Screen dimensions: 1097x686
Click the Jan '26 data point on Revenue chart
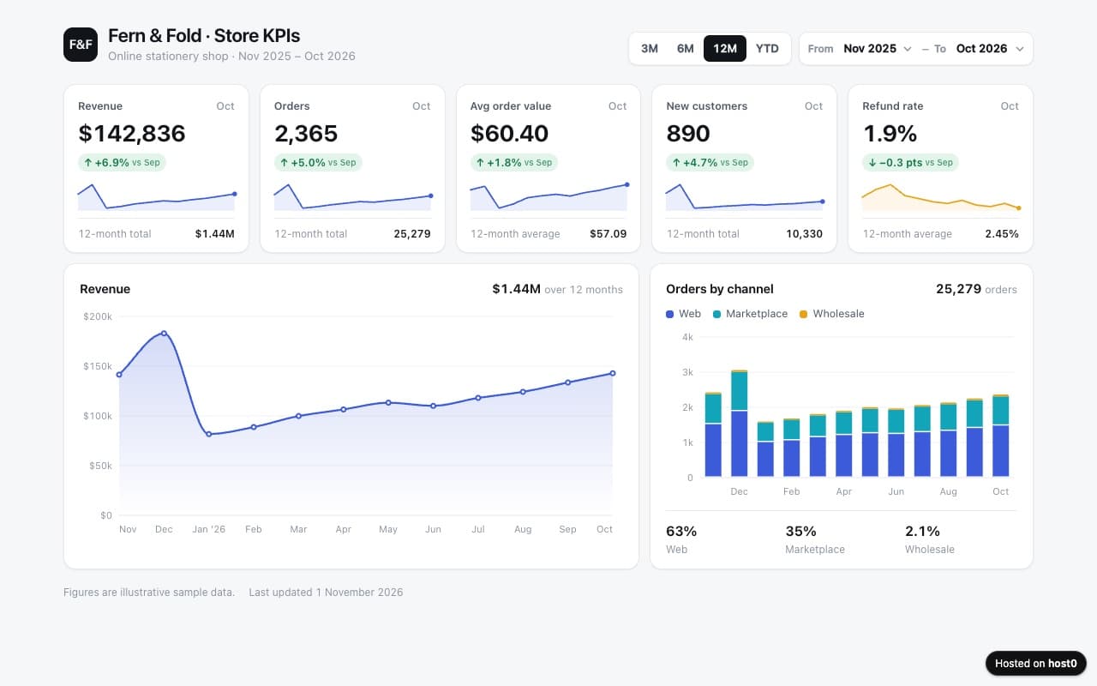click(x=208, y=434)
